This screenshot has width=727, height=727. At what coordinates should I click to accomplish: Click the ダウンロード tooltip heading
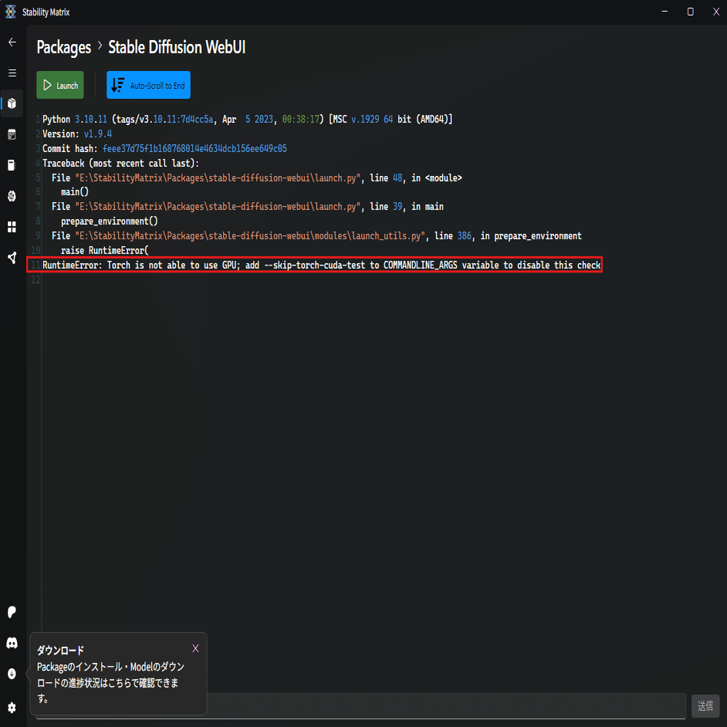coord(60,651)
